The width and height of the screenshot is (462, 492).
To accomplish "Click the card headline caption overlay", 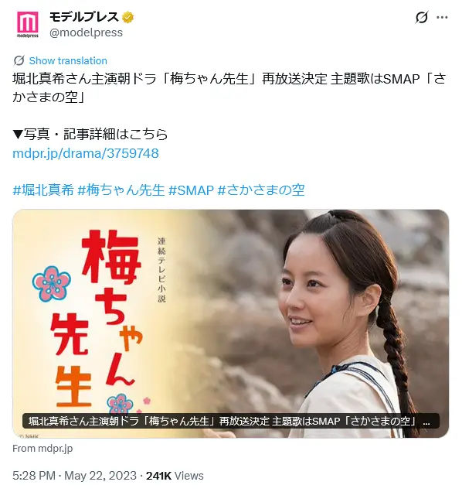I will tap(231, 421).
